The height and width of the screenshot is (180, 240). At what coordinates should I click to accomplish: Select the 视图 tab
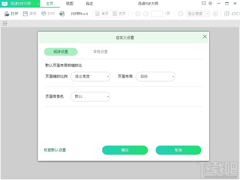pos(70,4)
